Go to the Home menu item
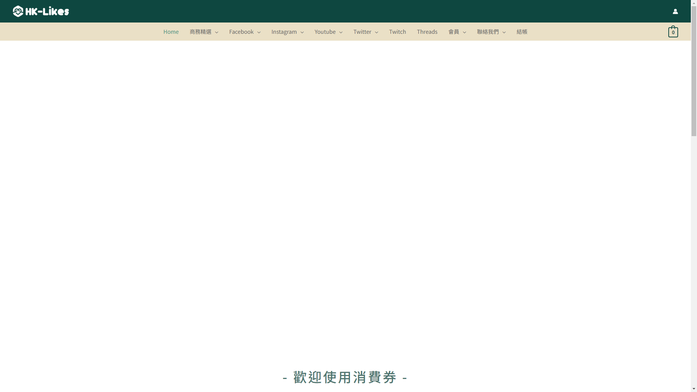The width and height of the screenshot is (697, 392). coord(171,32)
